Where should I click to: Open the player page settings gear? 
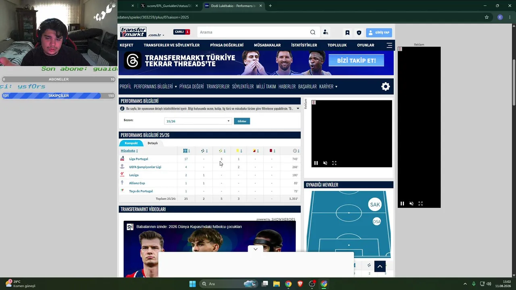coord(386,87)
